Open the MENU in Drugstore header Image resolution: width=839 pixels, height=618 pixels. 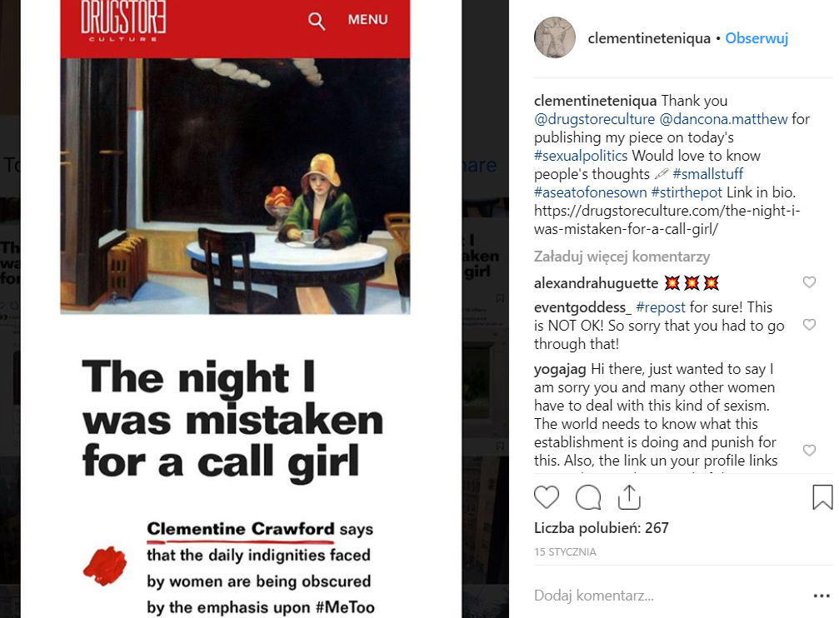[367, 20]
